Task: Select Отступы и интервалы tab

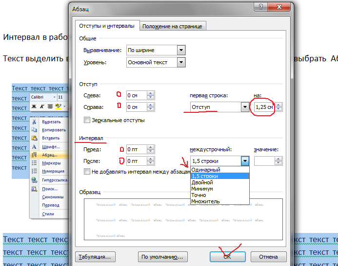Action: pyautogui.click(x=107, y=26)
